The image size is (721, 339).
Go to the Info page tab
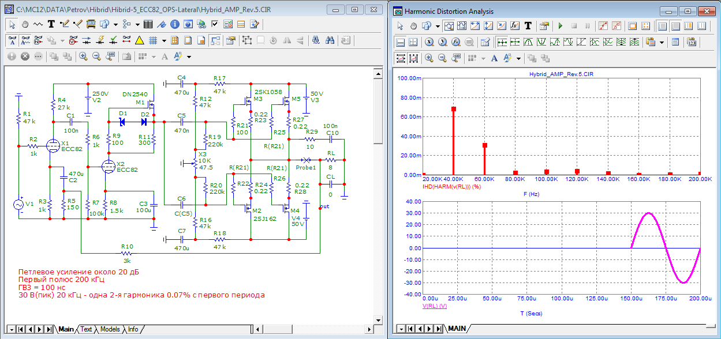(x=133, y=329)
